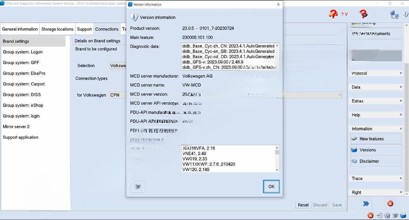Click the New features icon
409x220 pixels.
(354, 139)
